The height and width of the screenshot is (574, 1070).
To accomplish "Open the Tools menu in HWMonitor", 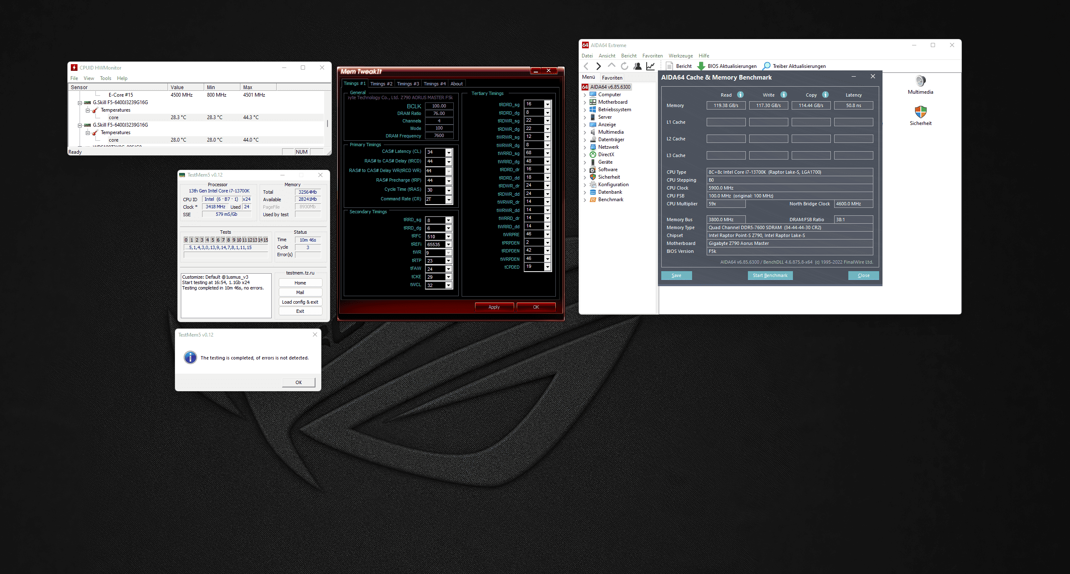I will click(105, 78).
